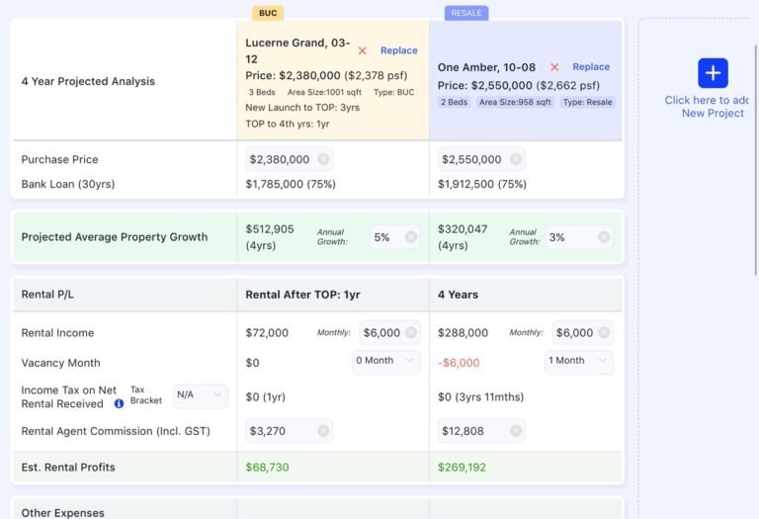Click here to add New Project link
This screenshot has width=759, height=519.
coord(708,107)
